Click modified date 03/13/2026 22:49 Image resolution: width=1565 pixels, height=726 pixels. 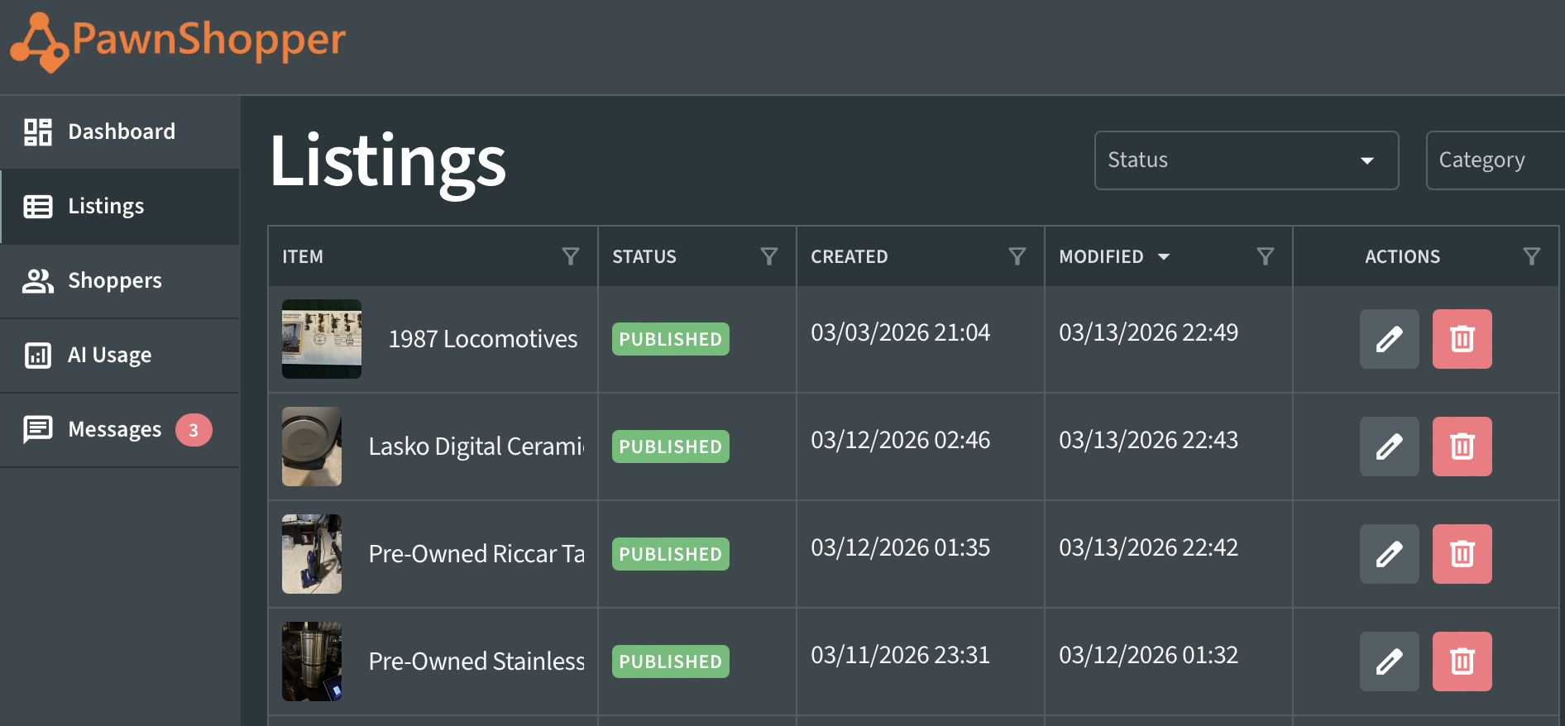[x=1148, y=332]
